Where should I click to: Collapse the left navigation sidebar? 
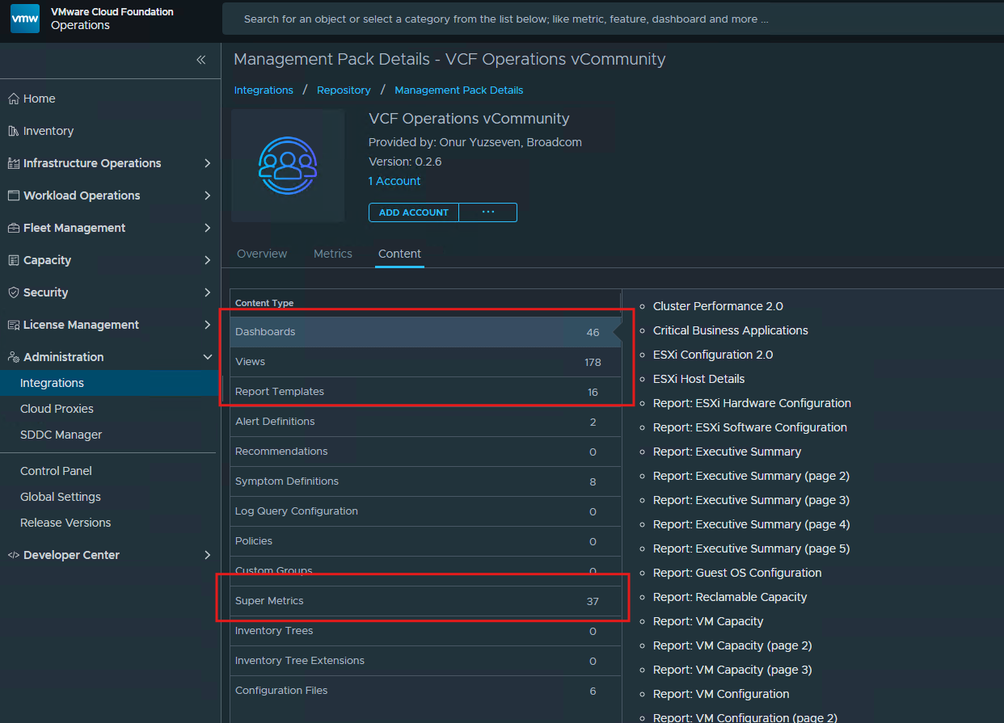(x=200, y=60)
